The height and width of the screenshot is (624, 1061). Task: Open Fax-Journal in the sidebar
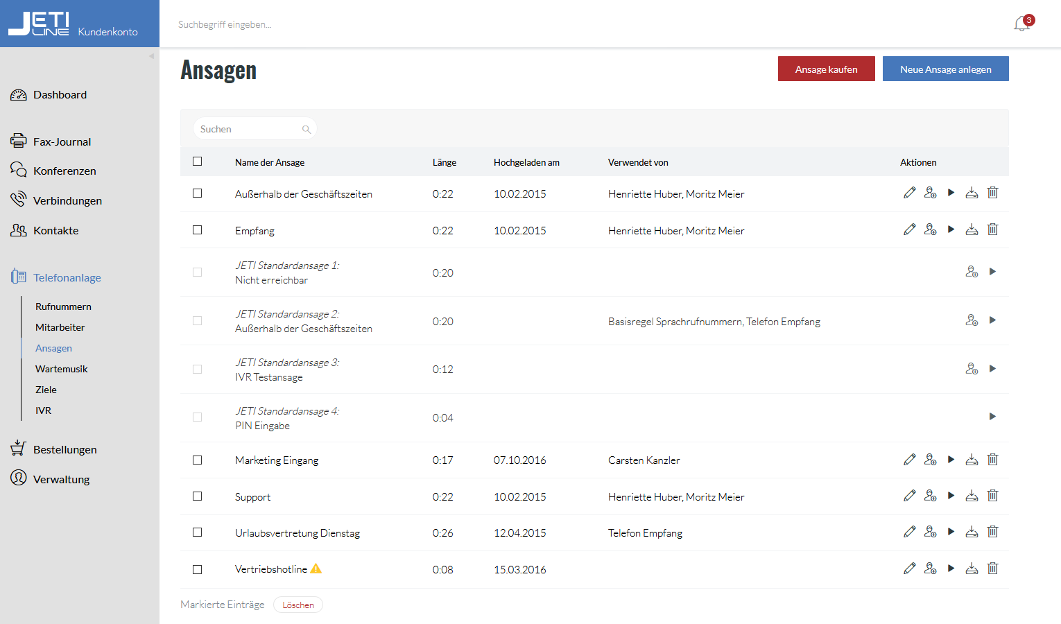click(51, 141)
